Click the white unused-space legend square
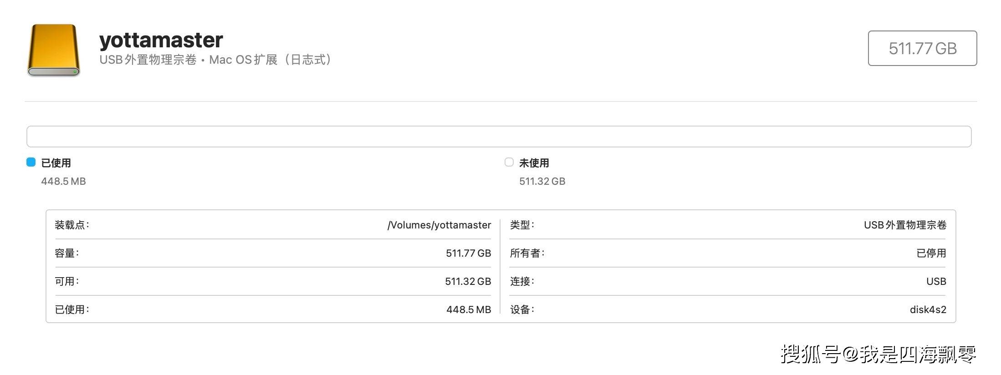This screenshot has width=1001, height=375. [509, 162]
